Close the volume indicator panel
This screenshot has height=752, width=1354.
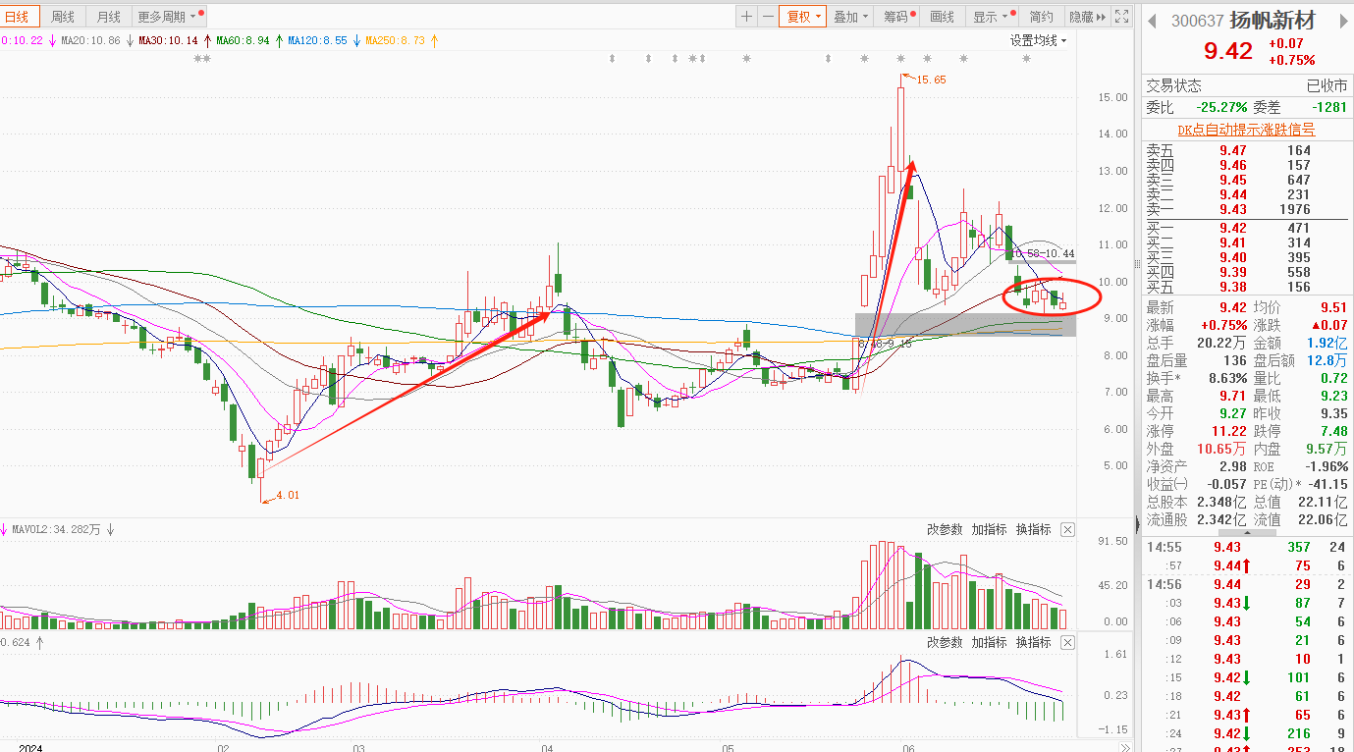[1067, 530]
